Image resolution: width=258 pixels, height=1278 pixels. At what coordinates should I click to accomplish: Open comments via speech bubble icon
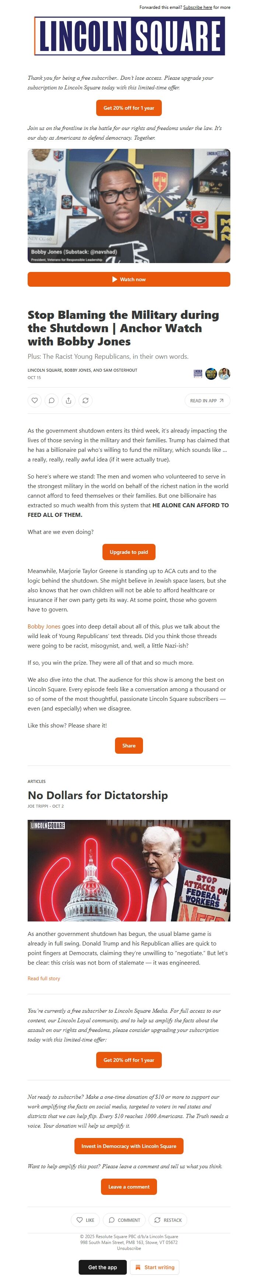click(52, 401)
